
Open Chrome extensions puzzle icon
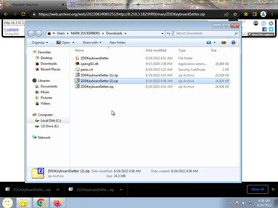click(246, 14)
